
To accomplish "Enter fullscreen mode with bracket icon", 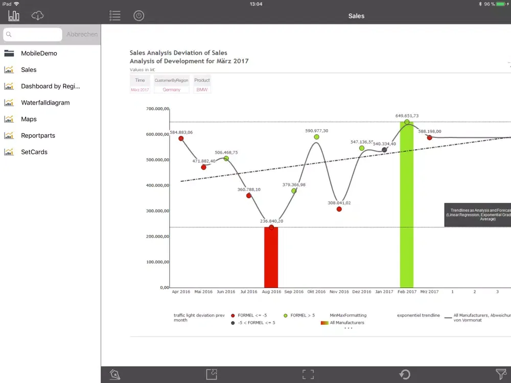I will tap(308, 374).
